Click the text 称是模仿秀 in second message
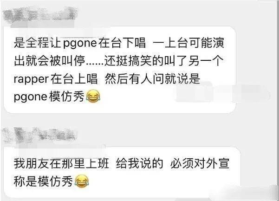This screenshot has height=201, width=279. point(43,182)
